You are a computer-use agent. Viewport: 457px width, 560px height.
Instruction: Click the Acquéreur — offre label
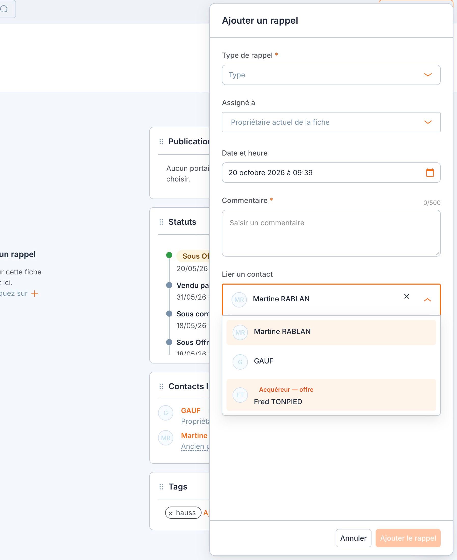point(286,389)
